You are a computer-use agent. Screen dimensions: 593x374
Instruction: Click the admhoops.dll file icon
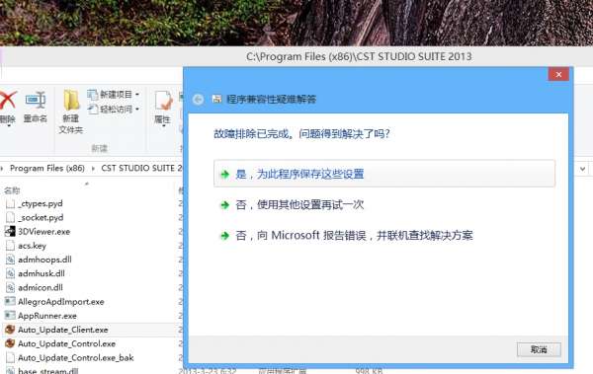coord(10,260)
